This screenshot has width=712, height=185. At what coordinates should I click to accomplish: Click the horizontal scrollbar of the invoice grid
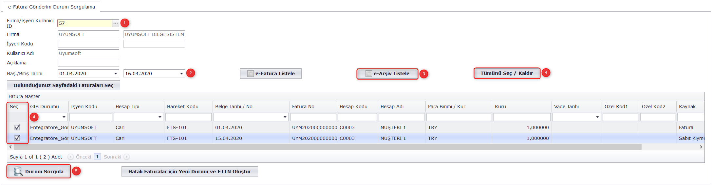[x=328, y=147]
